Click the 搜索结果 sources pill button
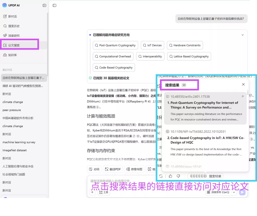Image resolution: width=257 pixels, height=216 pixels. pyautogui.click(x=206, y=176)
